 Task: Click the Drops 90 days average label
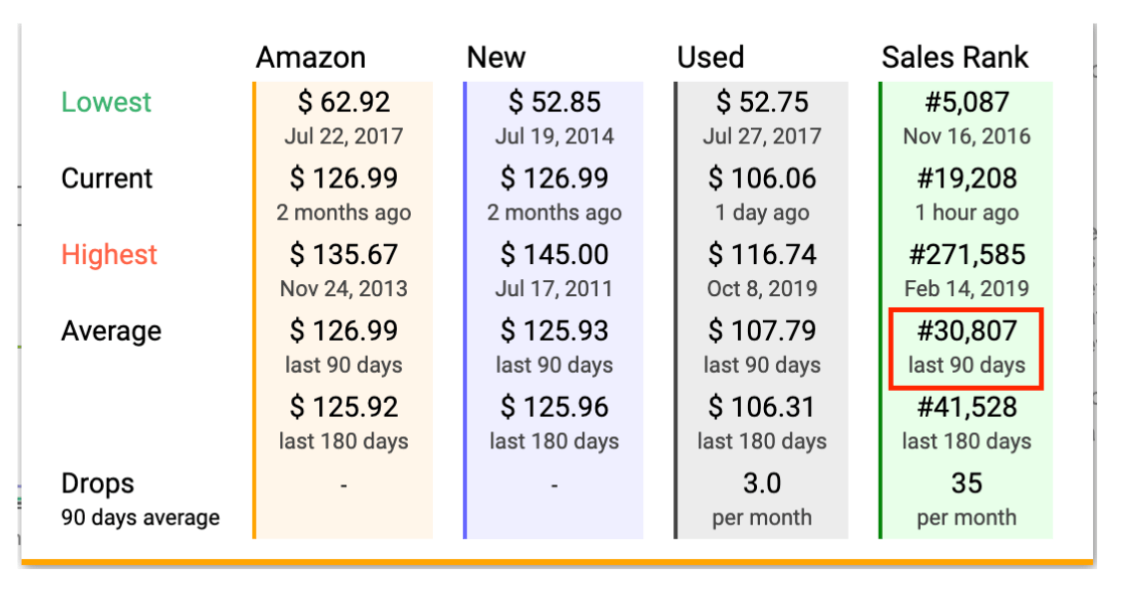click(141, 499)
